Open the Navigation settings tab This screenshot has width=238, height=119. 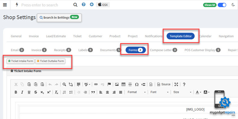click(x=226, y=36)
